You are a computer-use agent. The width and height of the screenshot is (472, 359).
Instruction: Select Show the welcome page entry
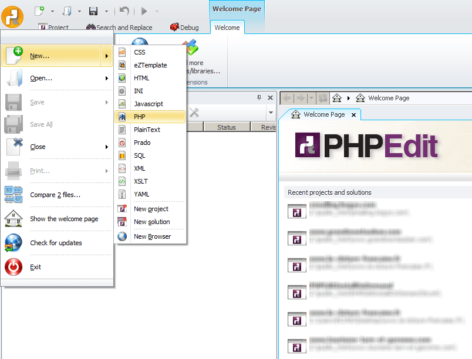tap(56, 219)
